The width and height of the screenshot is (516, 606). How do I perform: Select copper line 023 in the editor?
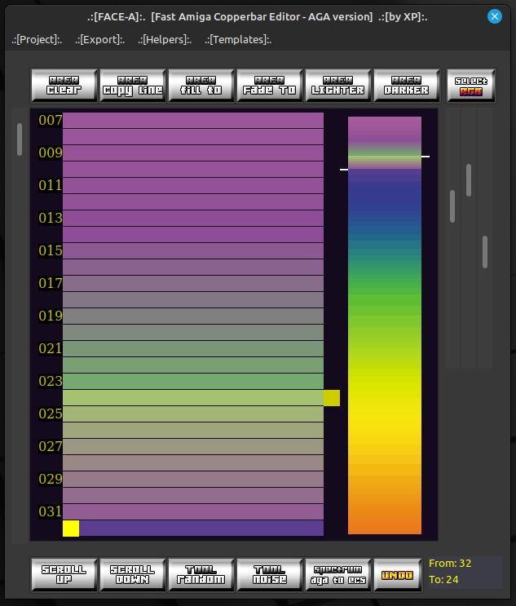(193, 381)
